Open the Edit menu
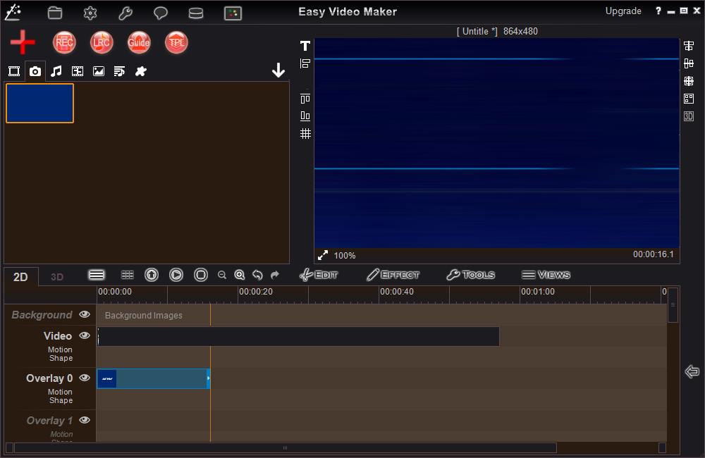 [x=319, y=275]
